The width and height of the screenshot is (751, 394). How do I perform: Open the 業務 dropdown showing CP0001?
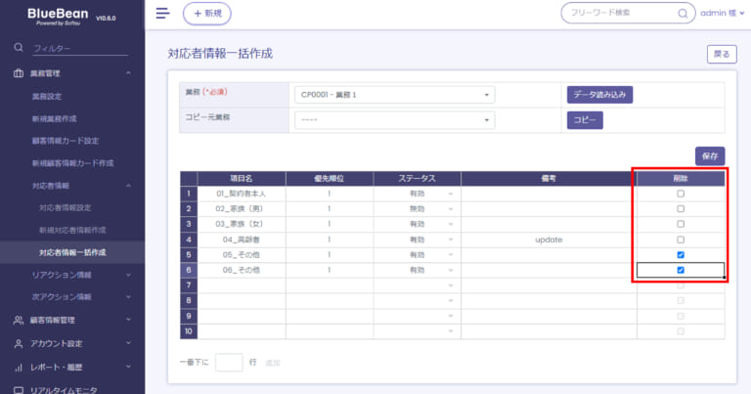pos(393,95)
